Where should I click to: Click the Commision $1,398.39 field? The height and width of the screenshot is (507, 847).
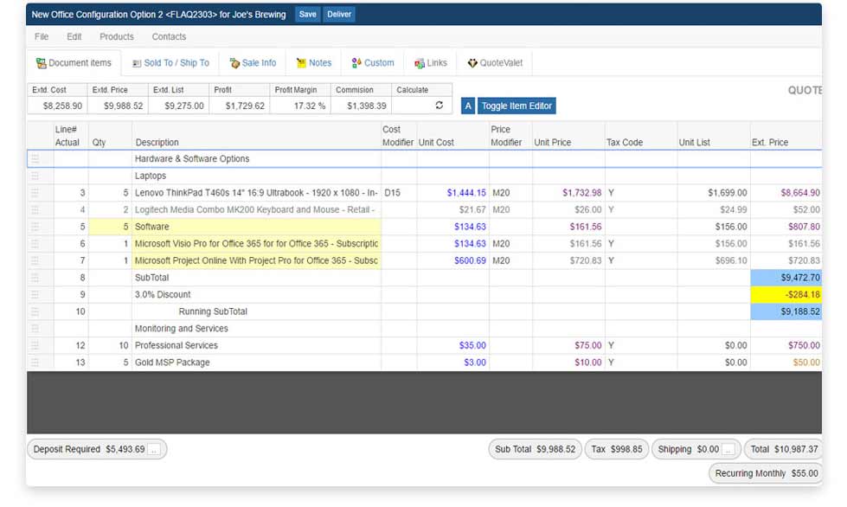[361, 106]
